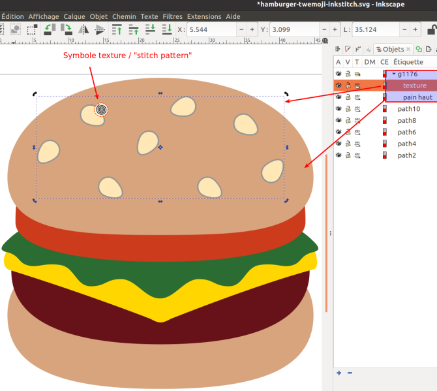Decrease the X value
Viewport: 437px width, 391px height.
tap(241, 29)
